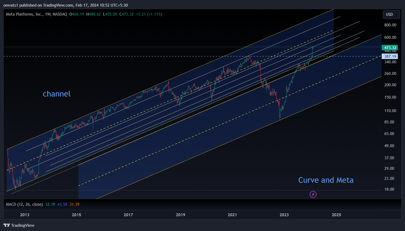Click the 340.00 price axis label
The width and height of the screenshot is (405, 231).
pos(390,62)
